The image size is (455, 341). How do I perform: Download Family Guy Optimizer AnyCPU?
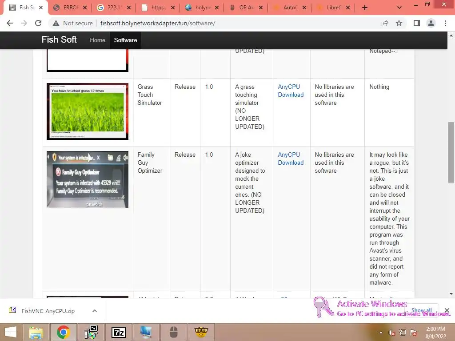[x=291, y=159]
